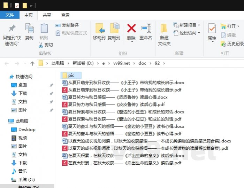Screen dimensions: 244x188
Task: Select 此电脑 in navigation pane
Action: [x=18, y=121]
